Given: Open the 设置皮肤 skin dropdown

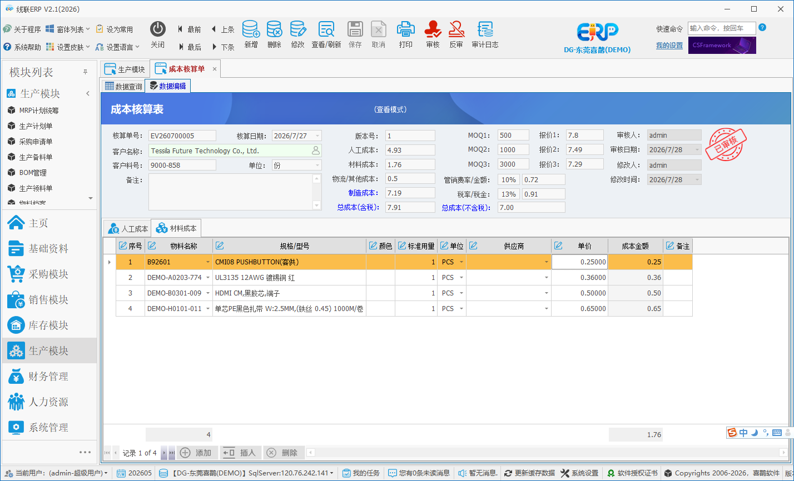Looking at the screenshot, I should coord(68,47).
